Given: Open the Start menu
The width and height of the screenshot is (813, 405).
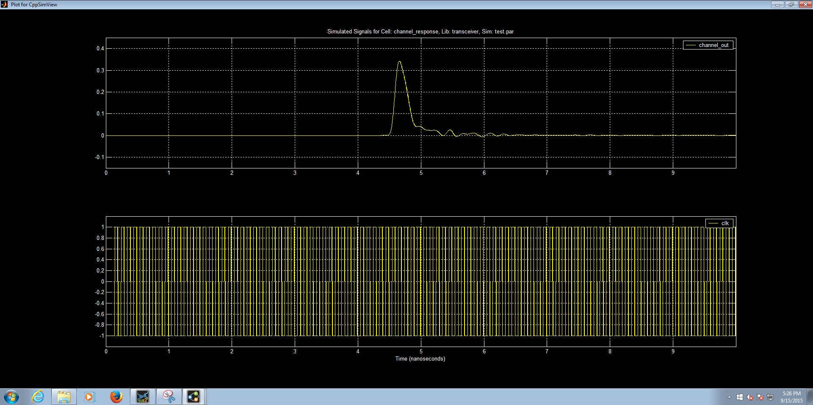Looking at the screenshot, I should point(10,397).
